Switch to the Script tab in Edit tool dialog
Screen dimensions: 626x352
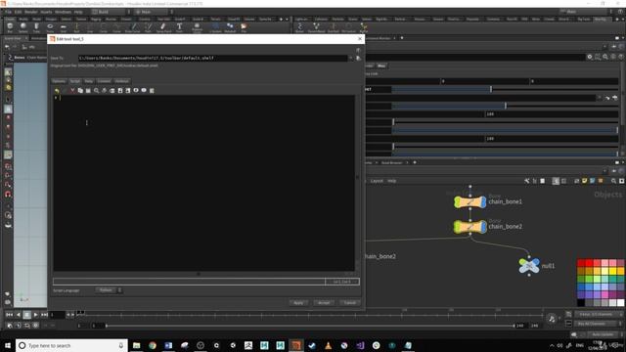click(75, 81)
